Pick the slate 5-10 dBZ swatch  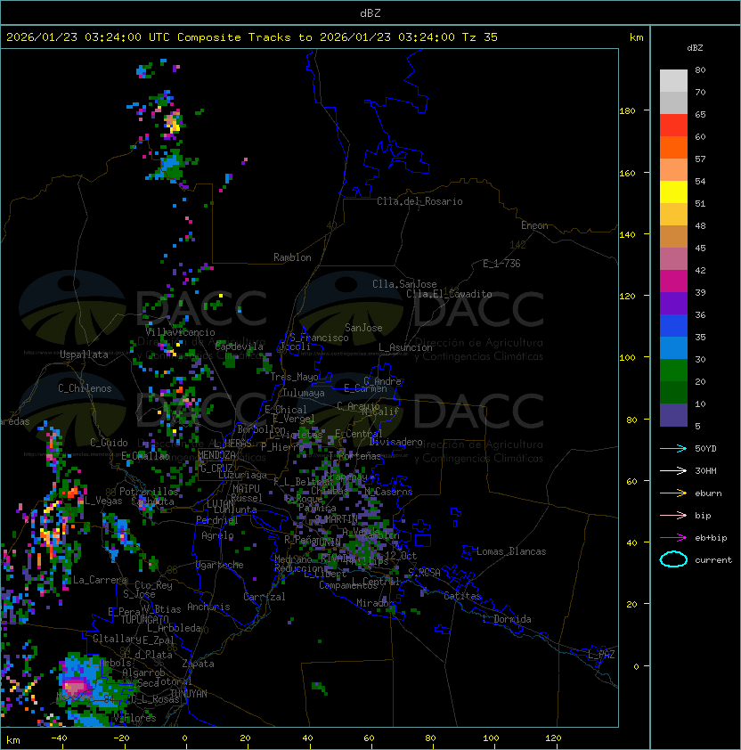tap(673, 415)
